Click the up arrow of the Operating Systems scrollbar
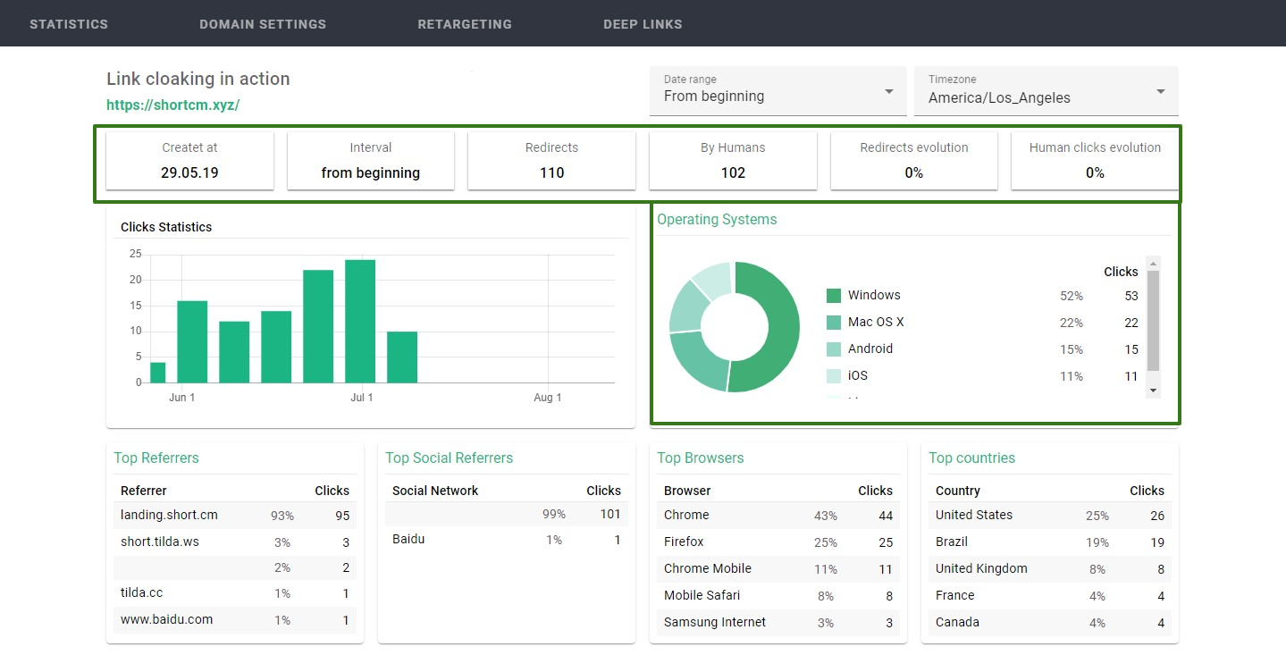This screenshot has width=1286, height=672. 1153,264
